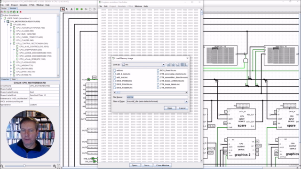Select the Poke (hand) tool in the toolbar
This screenshot has height=169, width=301.
point(63,9)
